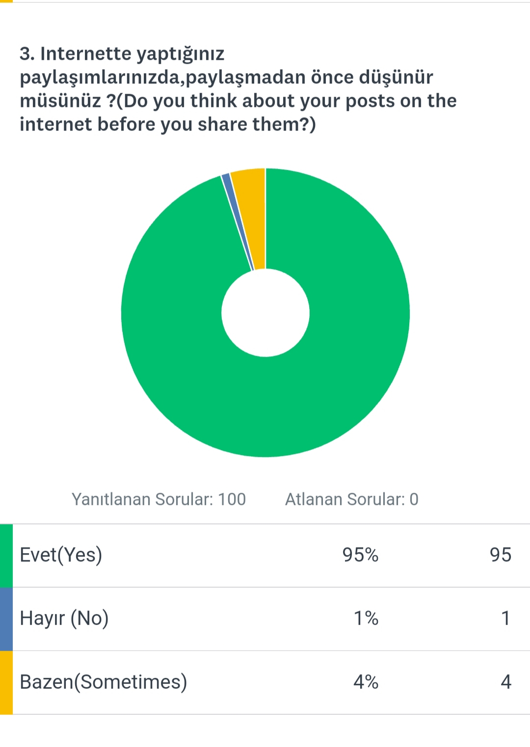Select the Hayır (No) row label
530x747 pixels.
(x=64, y=618)
